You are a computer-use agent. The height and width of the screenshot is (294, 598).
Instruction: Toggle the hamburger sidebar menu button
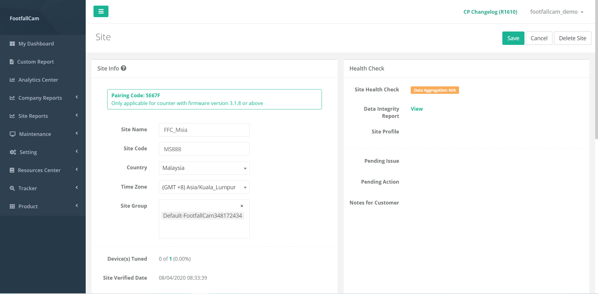pyautogui.click(x=101, y=12)
